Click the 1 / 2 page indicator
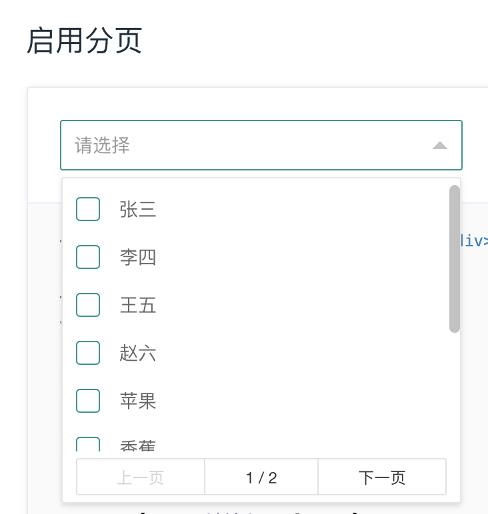Screen dimensions: 488x514 [261, 477]
